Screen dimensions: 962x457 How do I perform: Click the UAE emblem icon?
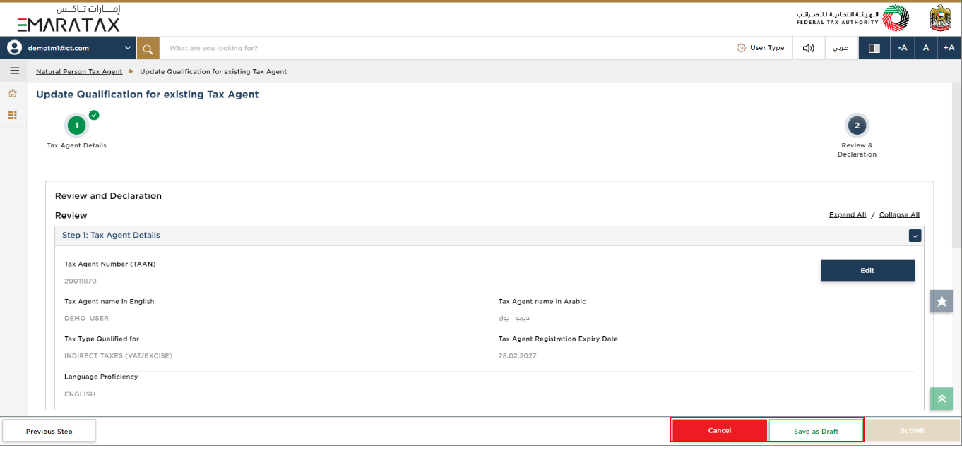[940, 18]
